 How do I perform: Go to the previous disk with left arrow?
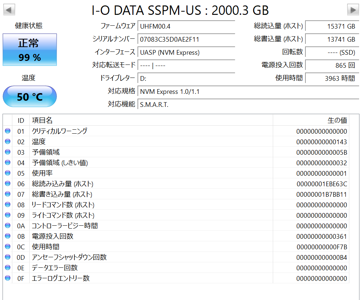[9, 9]
